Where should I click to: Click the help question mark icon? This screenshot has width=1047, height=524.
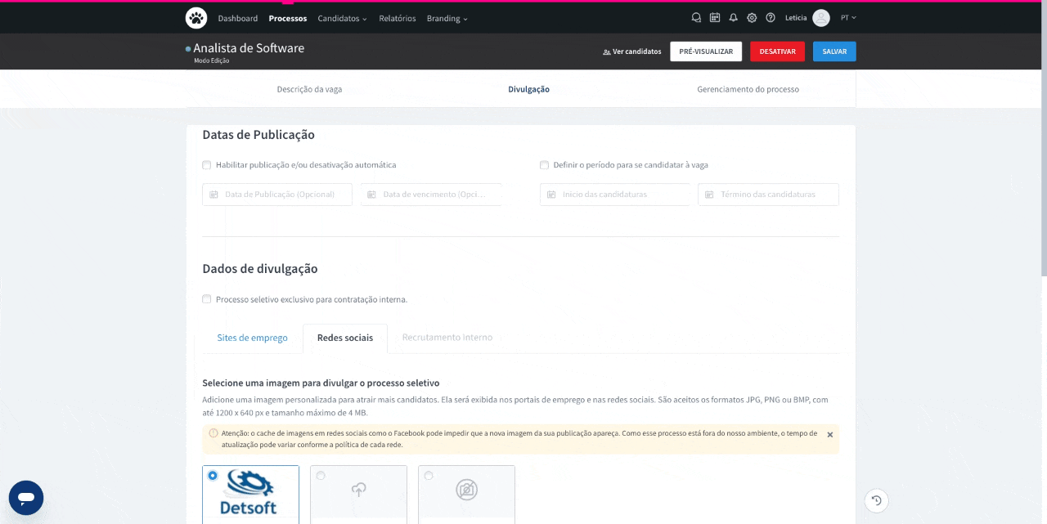(771, 18)
